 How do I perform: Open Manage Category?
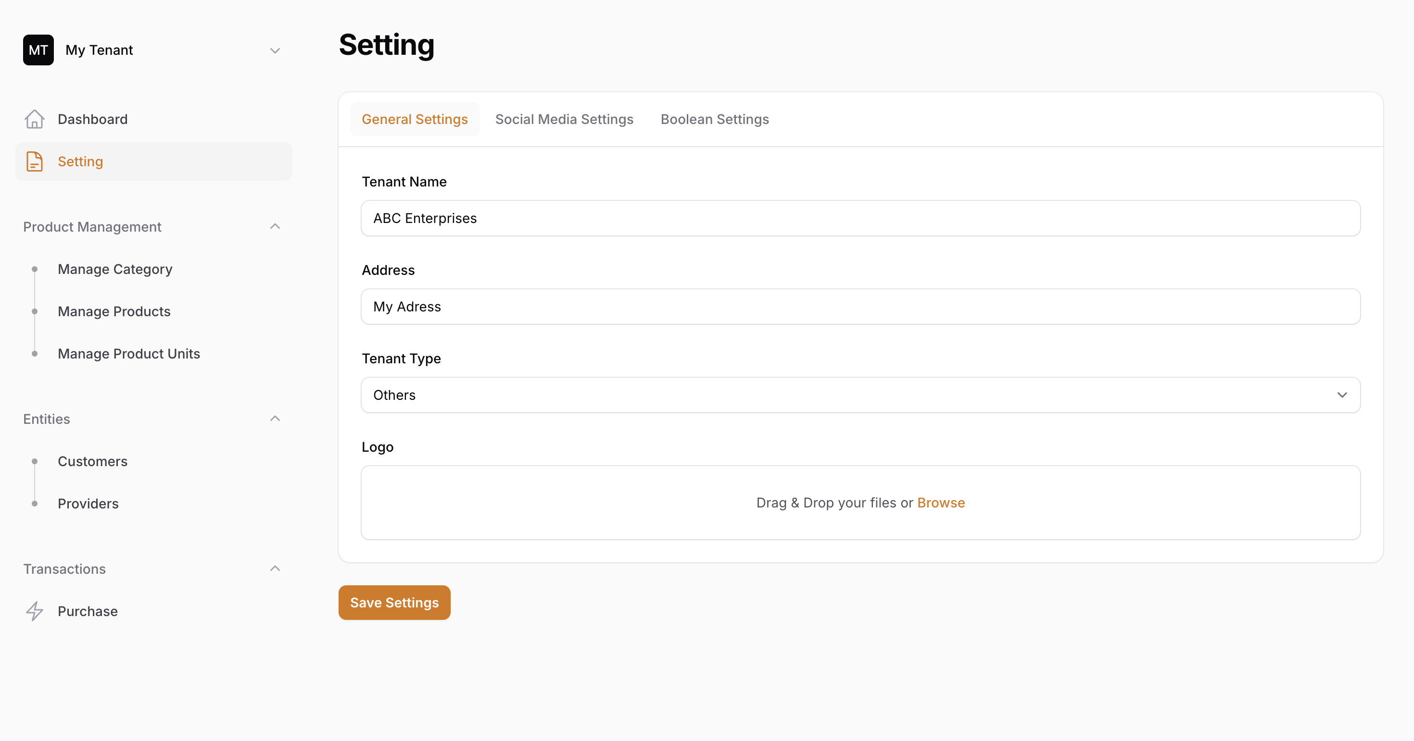point(115,269)
